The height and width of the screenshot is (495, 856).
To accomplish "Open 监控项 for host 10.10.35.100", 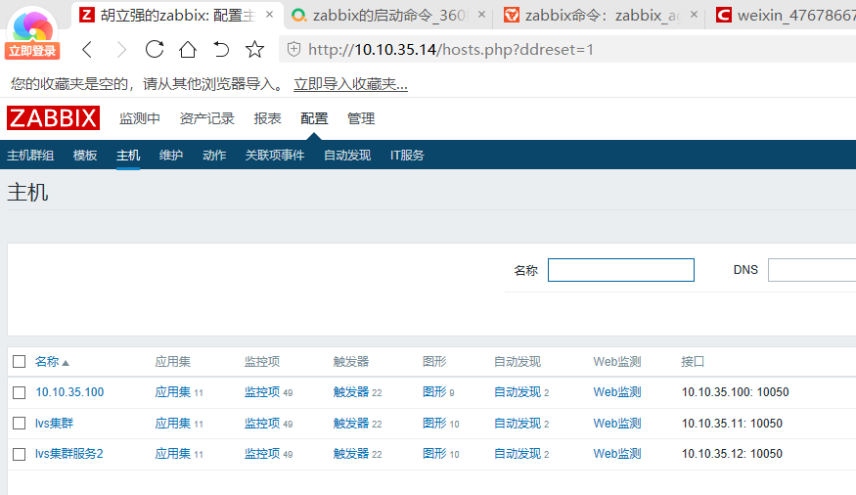I will pyautogui.click(x=262, y=392).
